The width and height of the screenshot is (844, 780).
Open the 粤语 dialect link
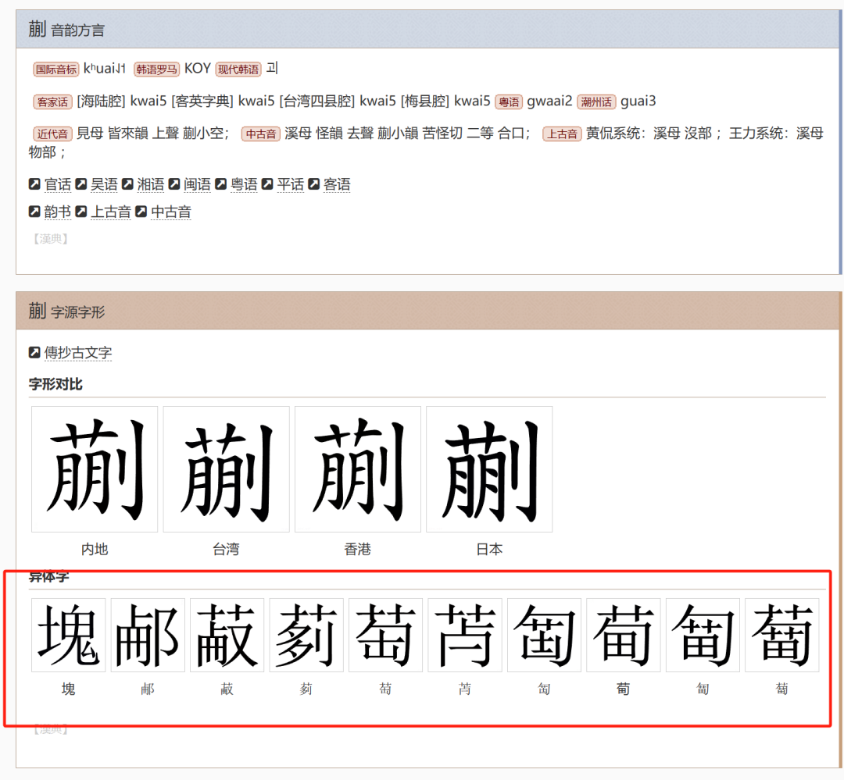click(x=244, y=184)
